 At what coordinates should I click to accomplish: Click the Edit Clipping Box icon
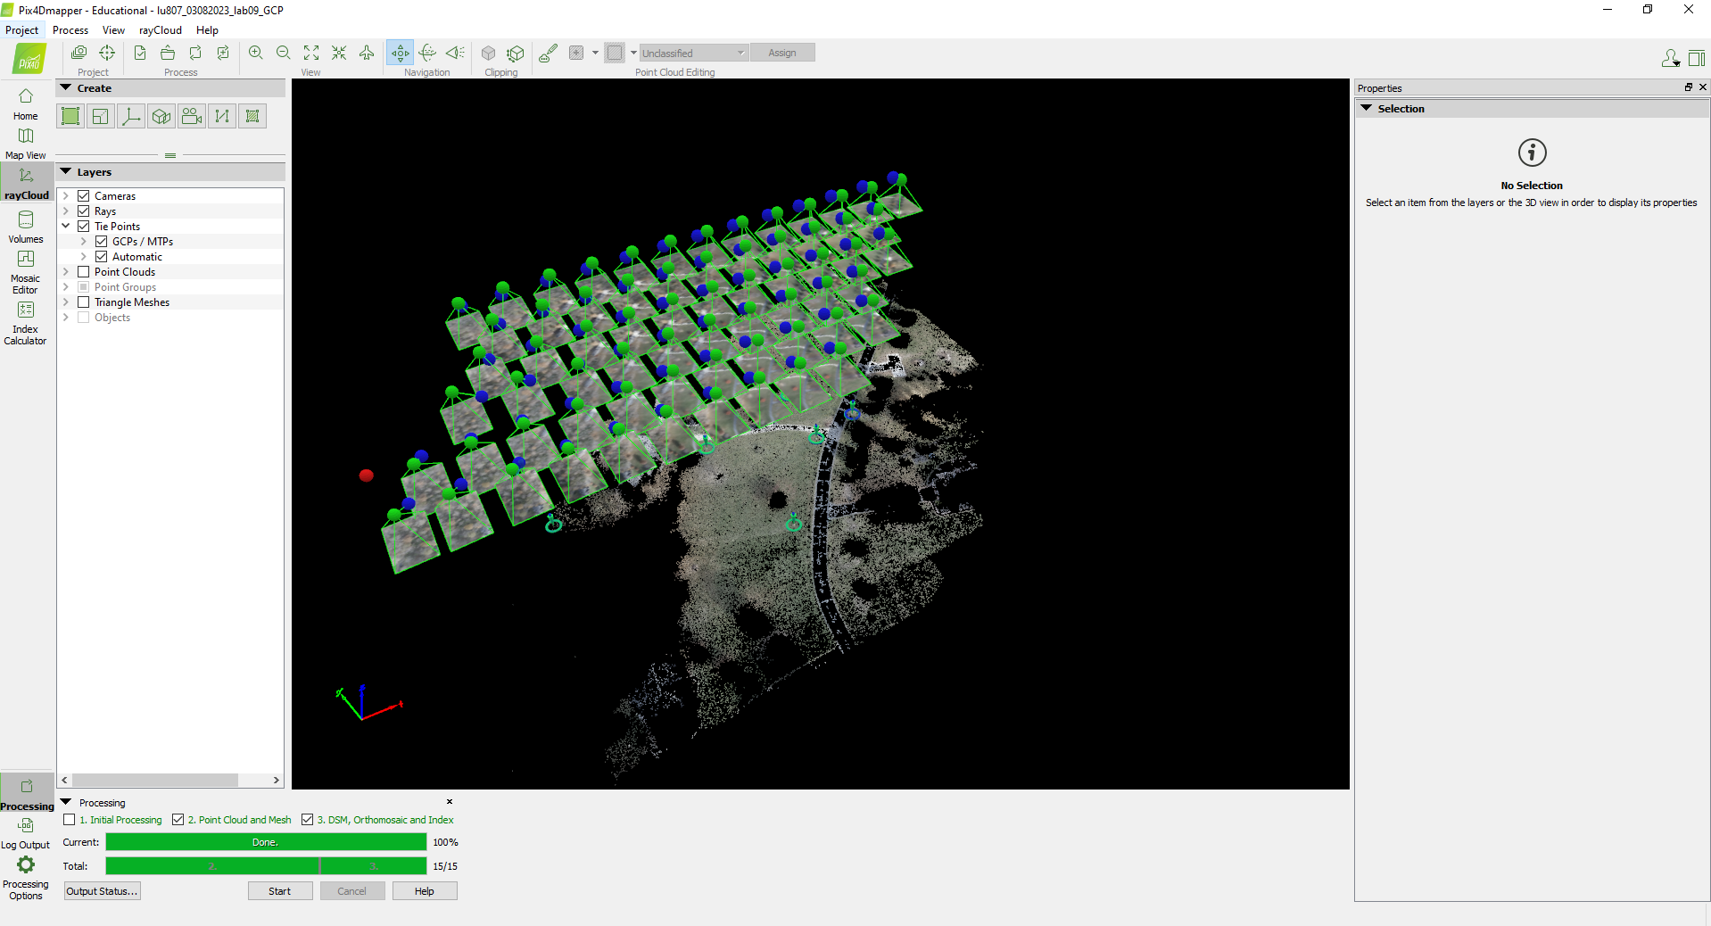point(516,53)
